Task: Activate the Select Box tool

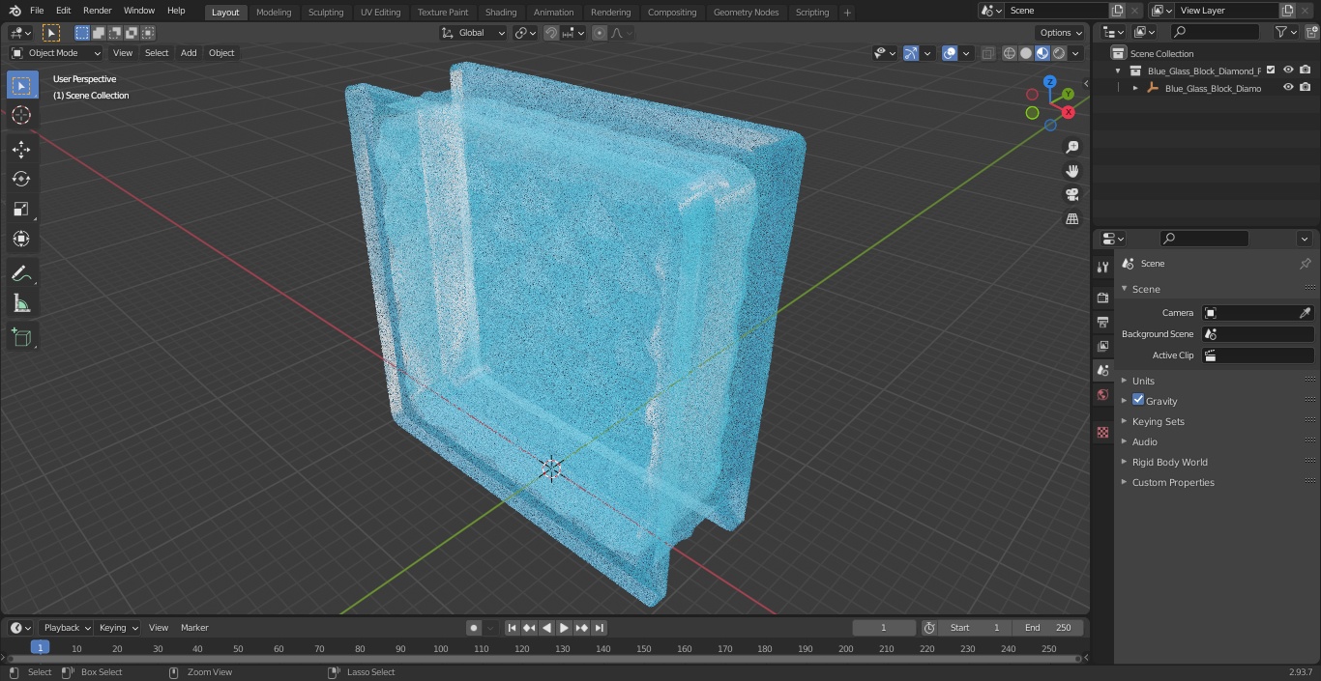Action: point(21,85)
